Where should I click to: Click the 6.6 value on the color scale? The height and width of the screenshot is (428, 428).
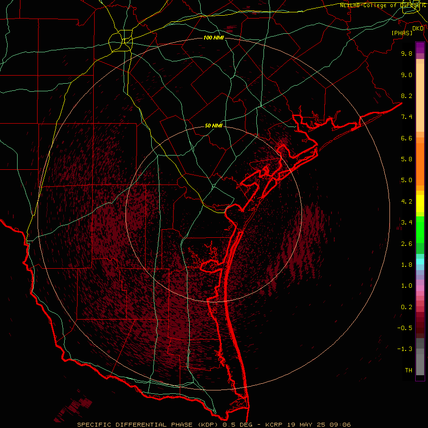point(407,138)
